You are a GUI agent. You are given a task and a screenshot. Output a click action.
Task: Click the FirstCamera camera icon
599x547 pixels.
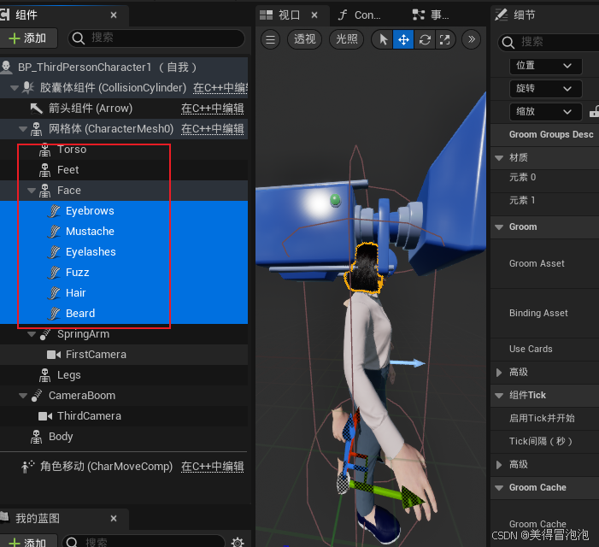[x=54, y=355]
